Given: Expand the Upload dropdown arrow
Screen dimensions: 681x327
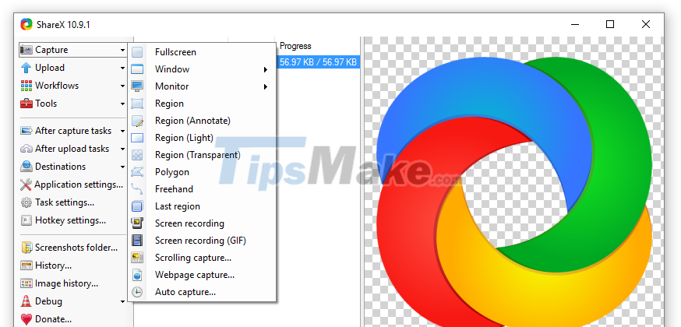Looking at the screenshot, I should 122,68.
